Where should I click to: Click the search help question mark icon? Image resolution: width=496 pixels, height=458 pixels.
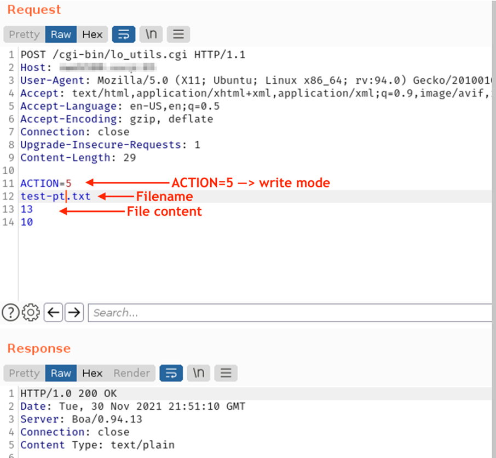point(10,313)
